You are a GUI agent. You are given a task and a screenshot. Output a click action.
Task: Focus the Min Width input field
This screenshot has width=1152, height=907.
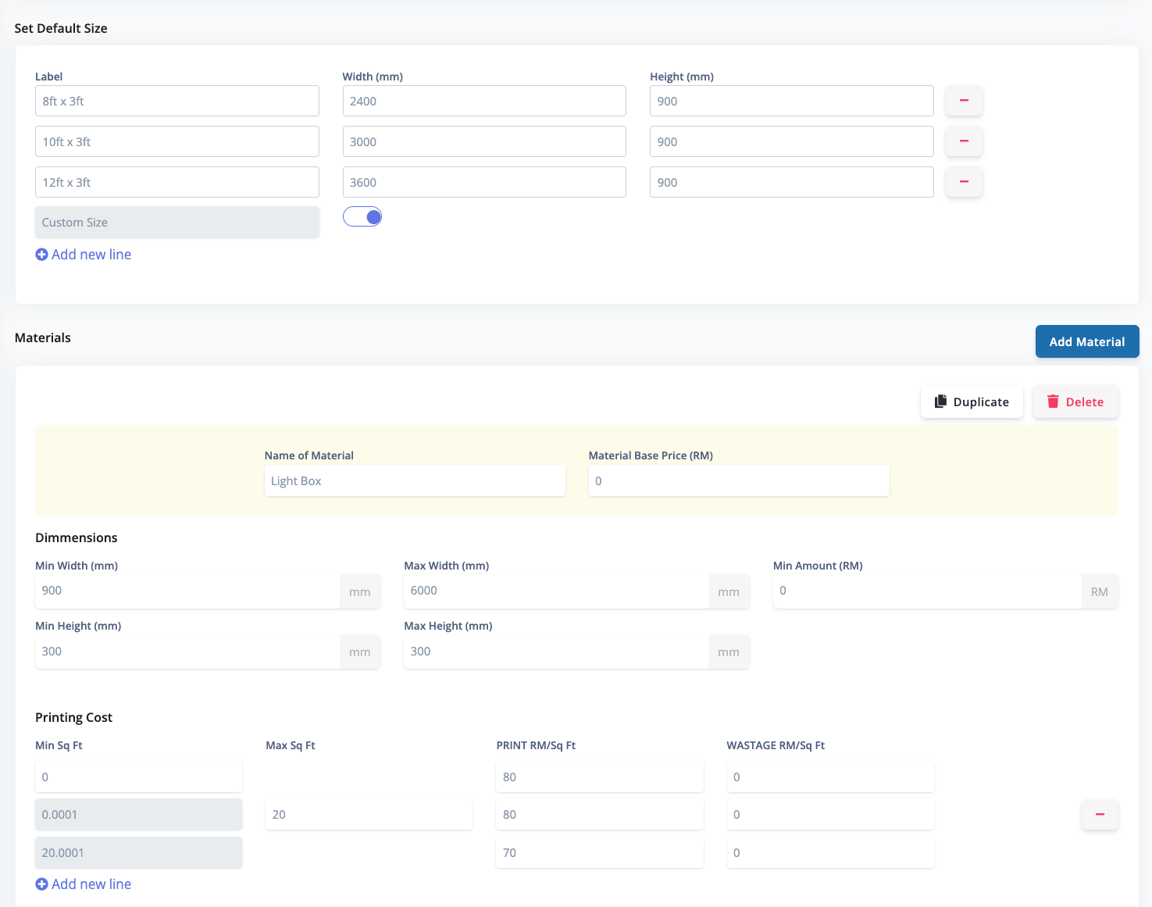click(187, 591)
